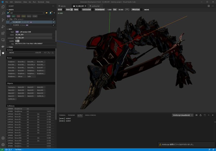This screenshot has height=151, width=216.
Task: Open the Selection menu
Action: [18, 2]
